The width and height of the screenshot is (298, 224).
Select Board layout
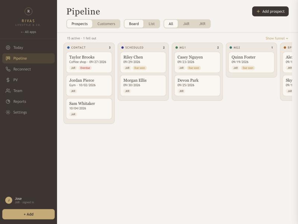tap(134, 24)
